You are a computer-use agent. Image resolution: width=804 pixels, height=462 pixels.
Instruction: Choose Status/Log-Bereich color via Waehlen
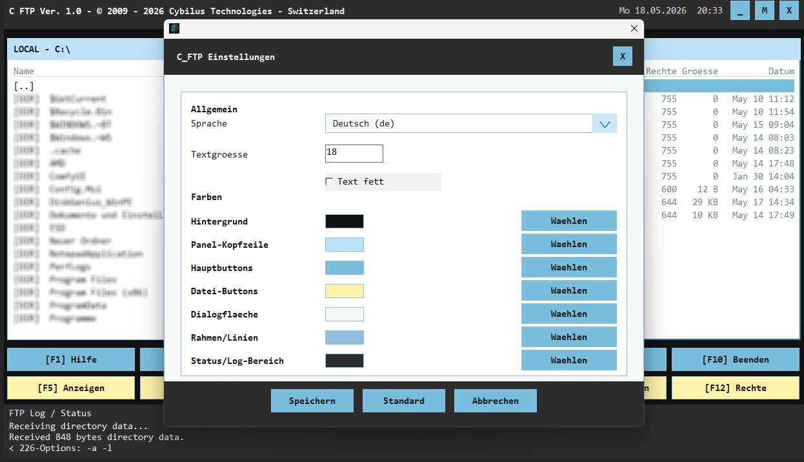pos(569,360)
